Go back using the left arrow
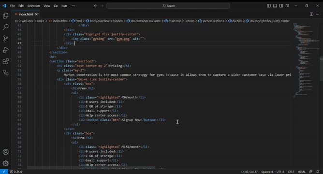 tap(96, 6)
